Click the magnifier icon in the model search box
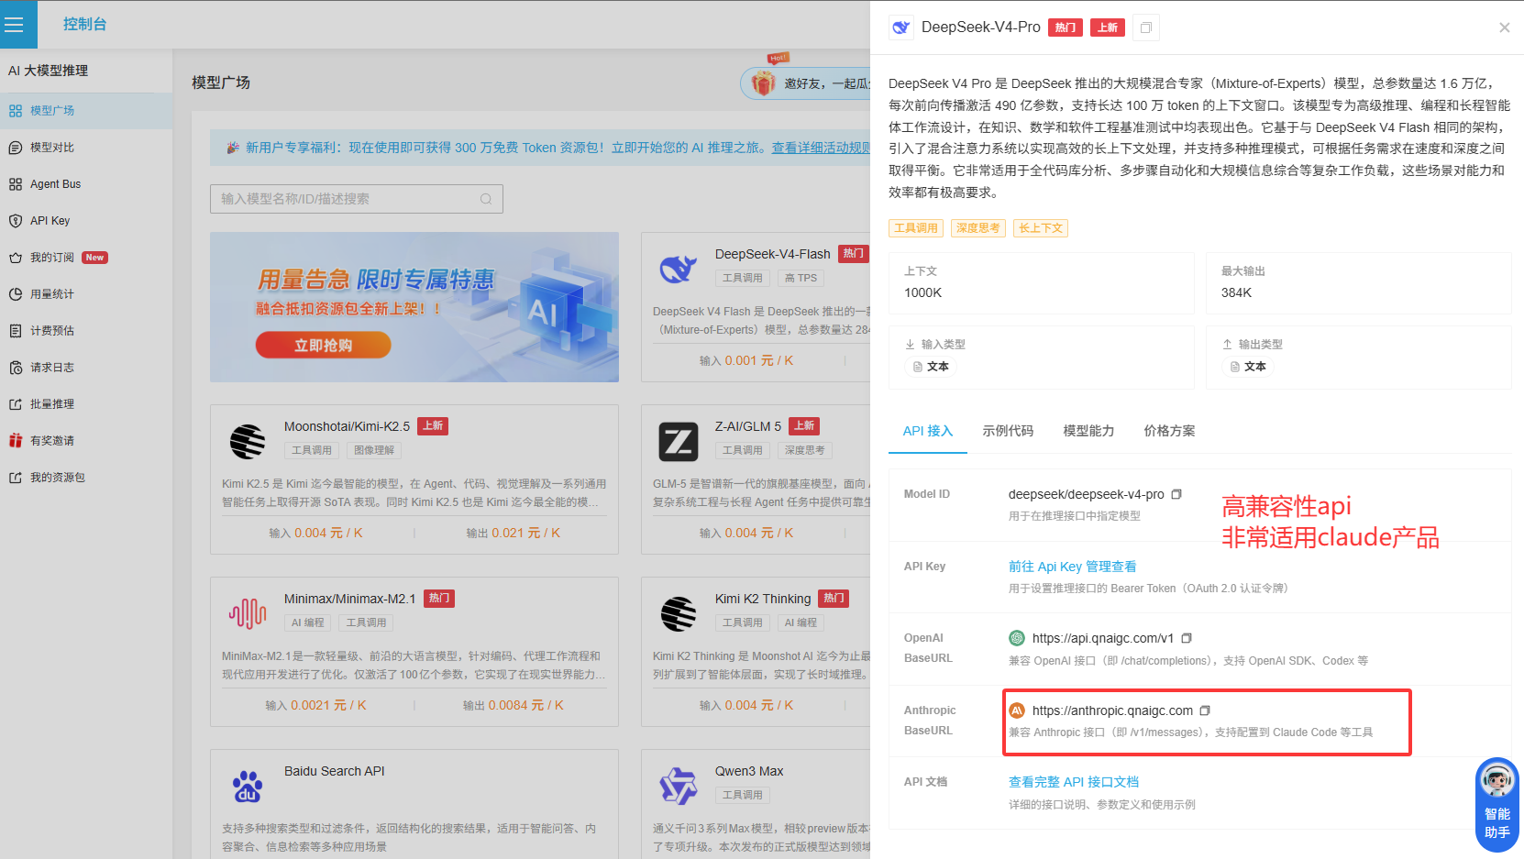 point(486,199)
